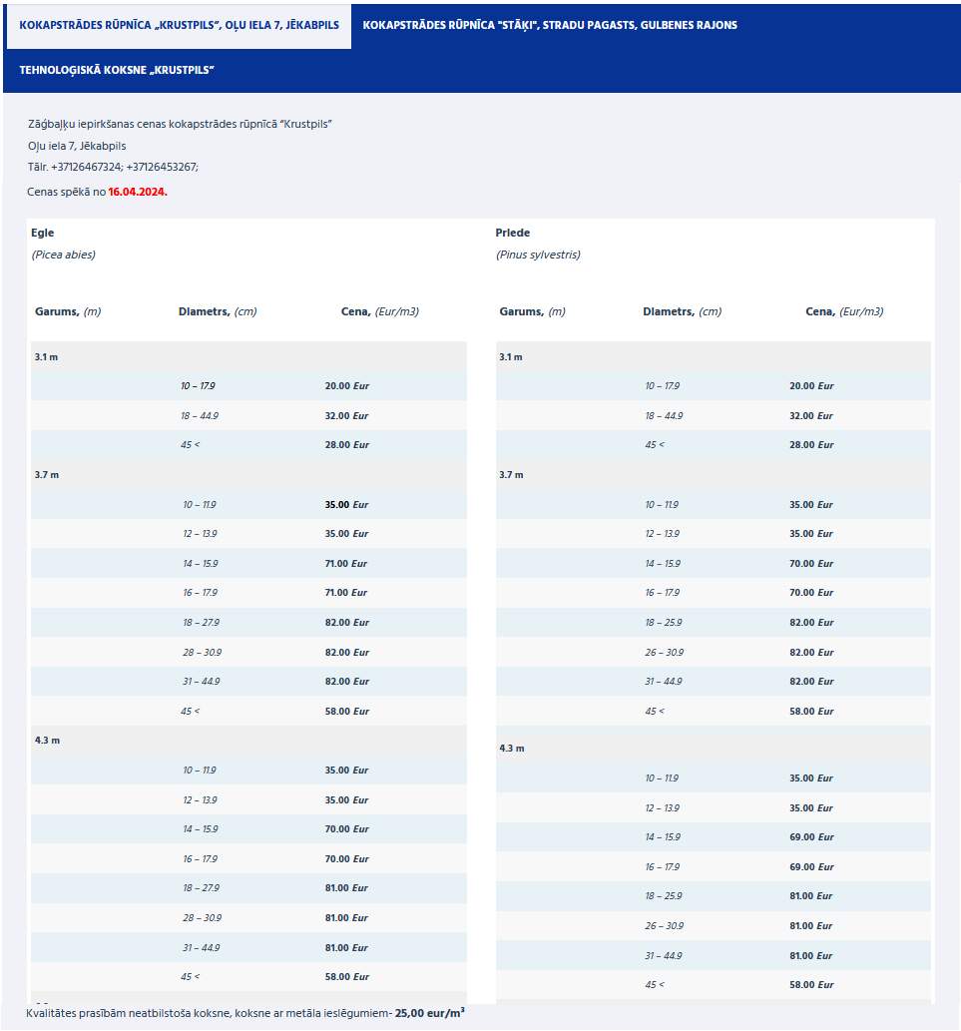Viewport: 961px width, 1031px height.
Task: Click the Picea abies latin name
Action: pyautogui.click(x=64, y=255)
